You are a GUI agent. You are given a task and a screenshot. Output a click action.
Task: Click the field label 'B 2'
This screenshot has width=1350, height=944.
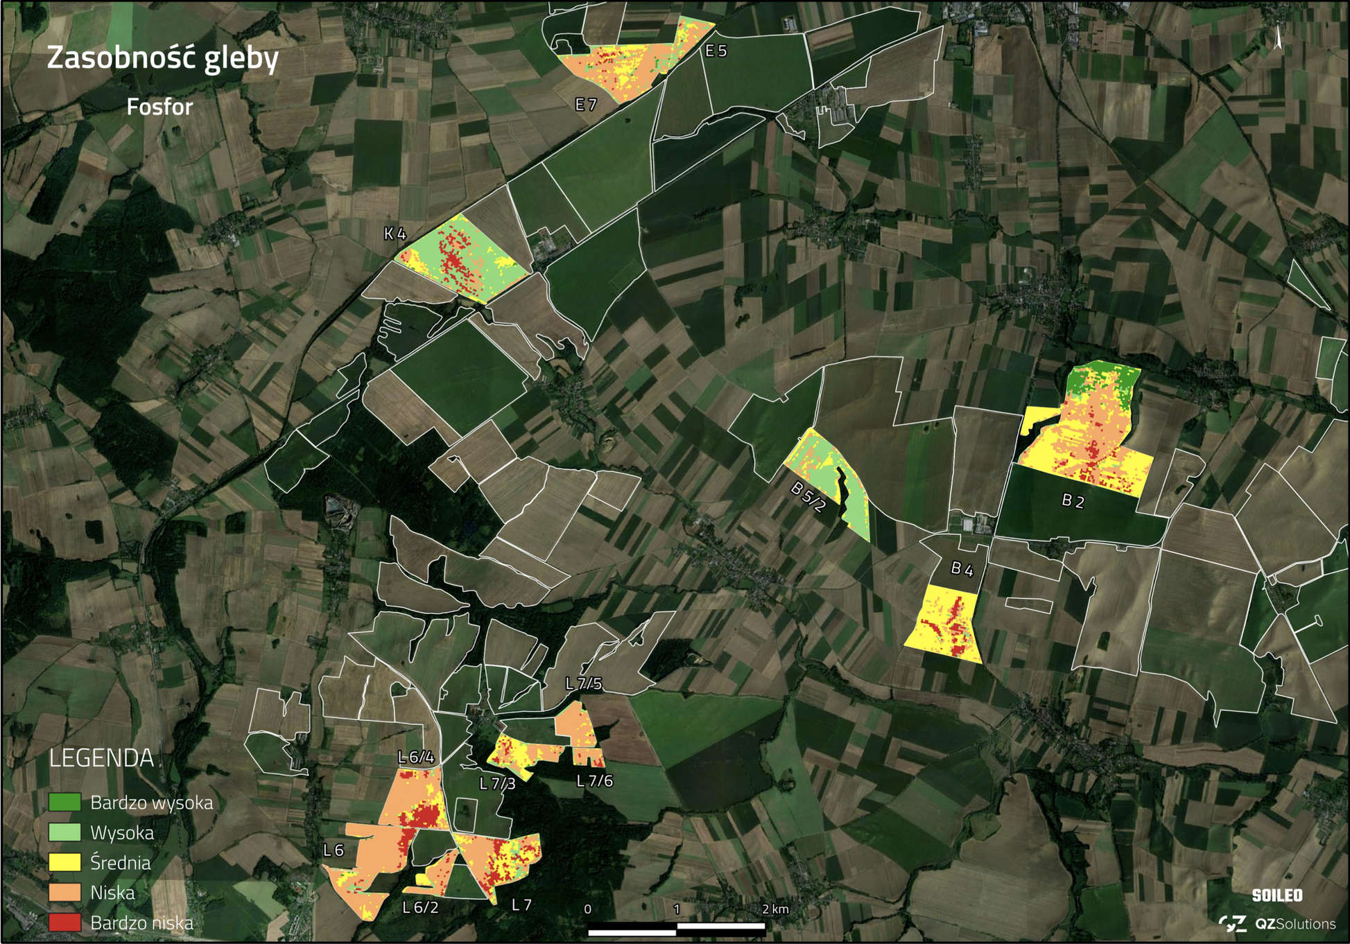(1073, 501)
